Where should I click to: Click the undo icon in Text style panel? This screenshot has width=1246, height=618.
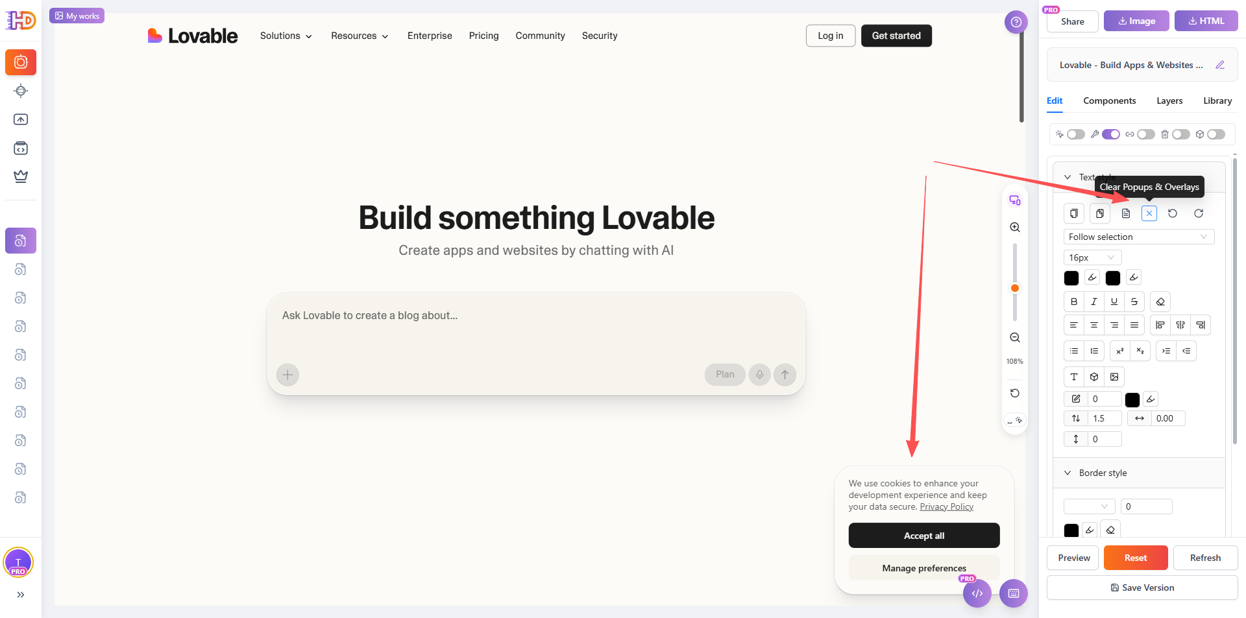(x=1173, y=213)
